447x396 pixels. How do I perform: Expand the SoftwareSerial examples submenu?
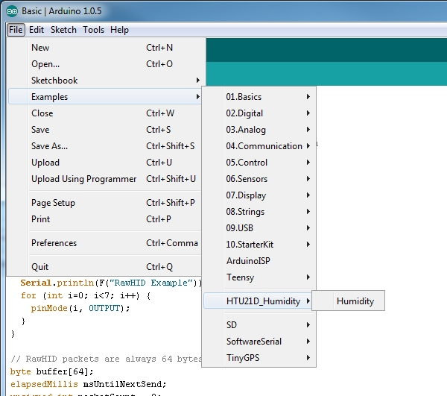(253, 342)
